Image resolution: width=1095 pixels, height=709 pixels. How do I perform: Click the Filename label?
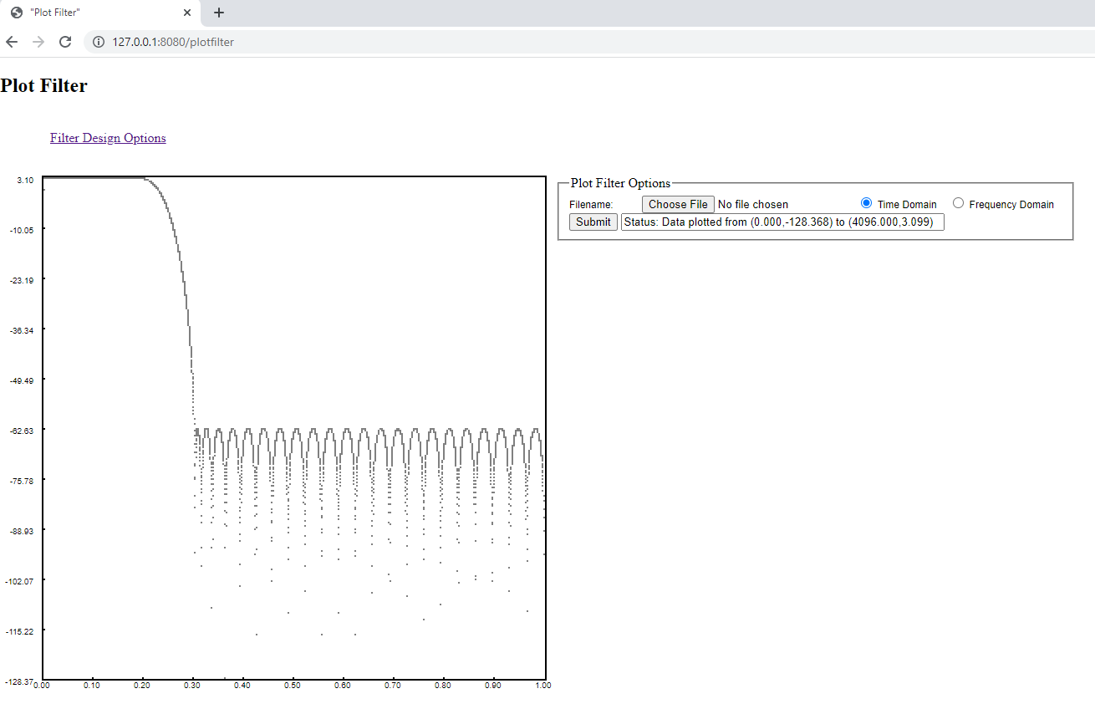click(593, 204)
